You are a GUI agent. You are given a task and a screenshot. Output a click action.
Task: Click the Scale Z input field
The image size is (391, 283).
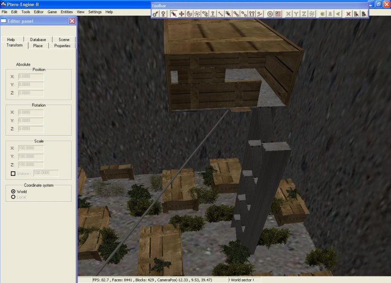coord(31,165)
